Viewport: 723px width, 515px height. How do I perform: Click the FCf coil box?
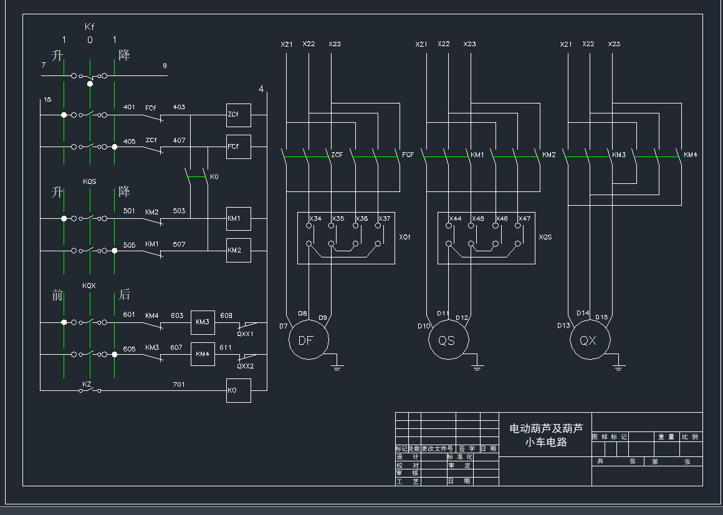click(x=238, y=147)
